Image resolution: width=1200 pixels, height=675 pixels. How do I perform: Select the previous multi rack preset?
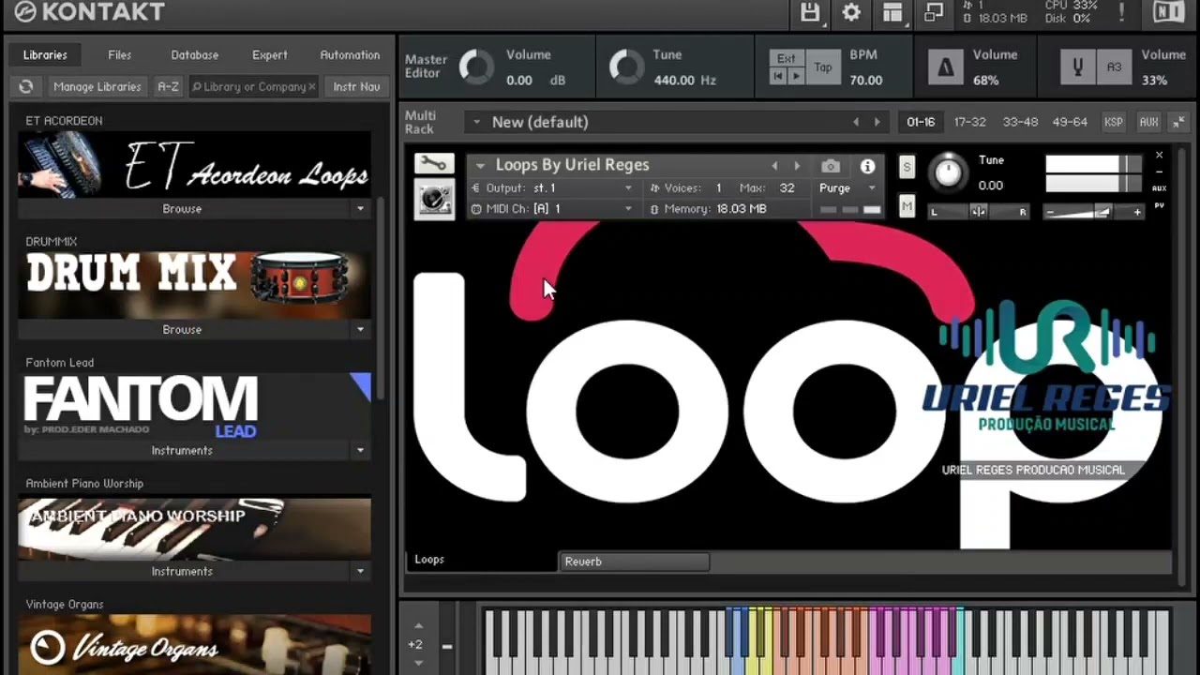click(855, 122)
